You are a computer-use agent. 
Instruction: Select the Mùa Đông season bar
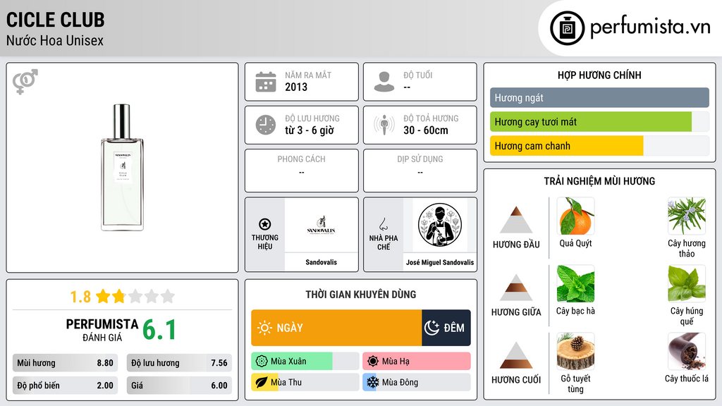tap(416, 382)
